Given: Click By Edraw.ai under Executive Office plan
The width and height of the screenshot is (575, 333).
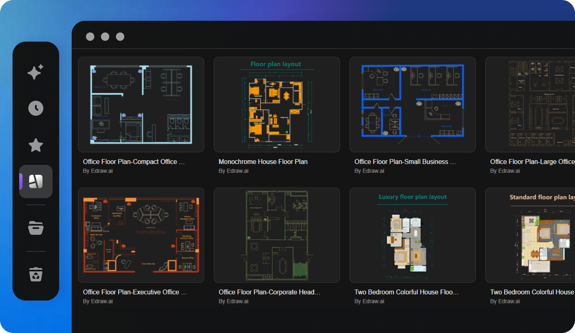Looking at the screenshot, I should coord(97,301).
